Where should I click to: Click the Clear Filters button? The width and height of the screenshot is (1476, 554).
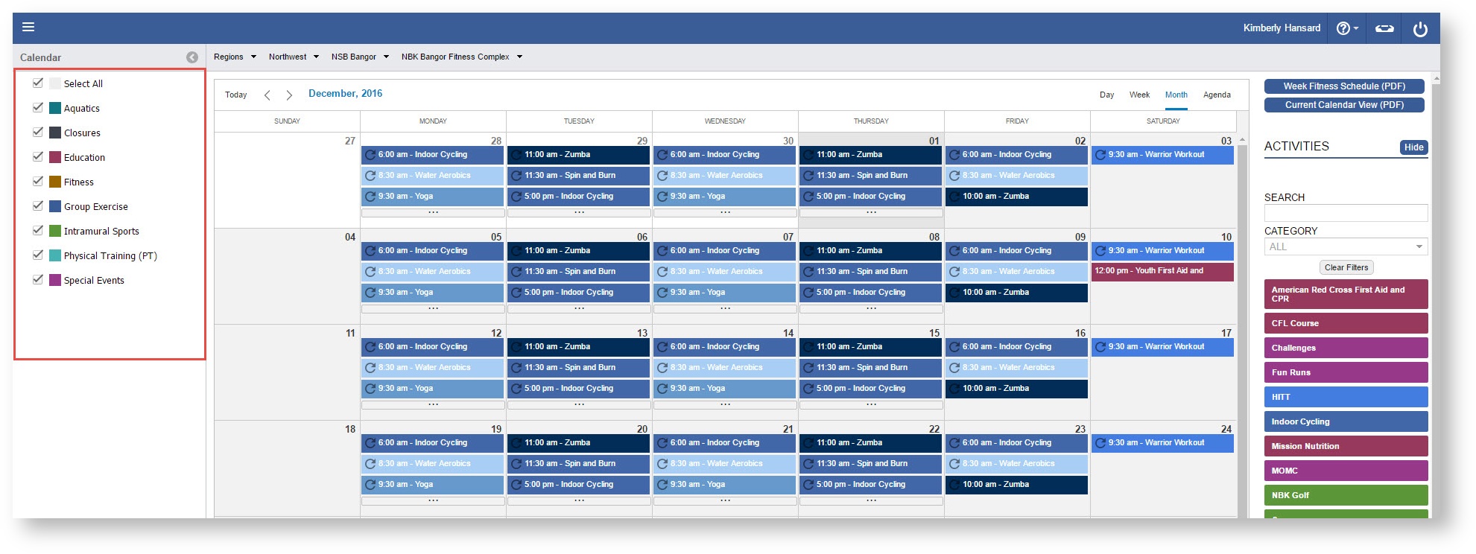pos(1346,267)
